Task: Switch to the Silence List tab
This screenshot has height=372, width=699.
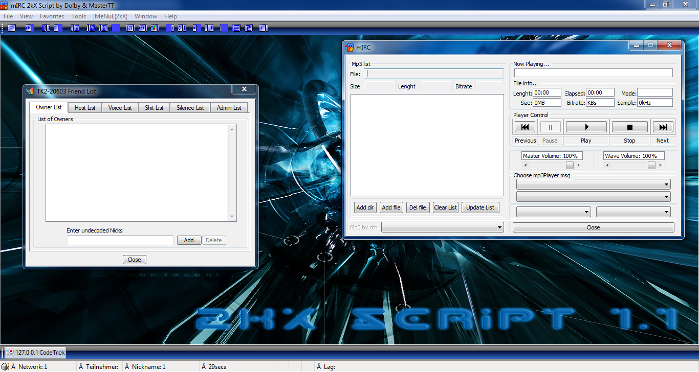Action: click(190, 108)
